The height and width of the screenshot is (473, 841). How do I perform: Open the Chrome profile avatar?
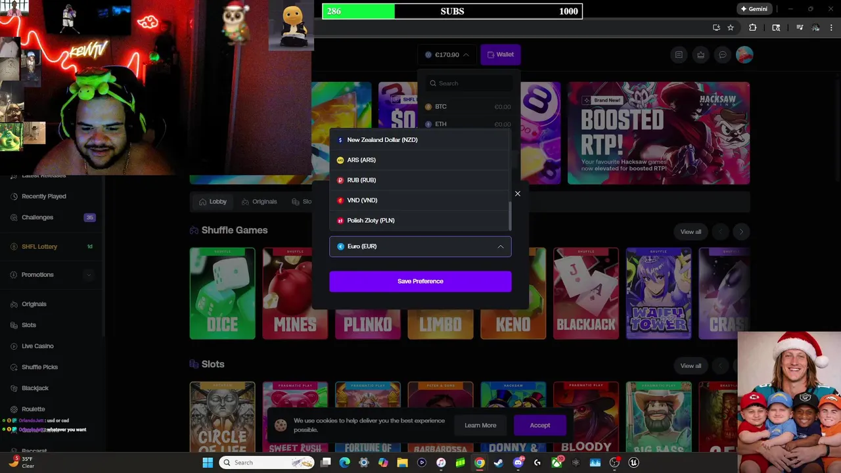click(815, 28)
